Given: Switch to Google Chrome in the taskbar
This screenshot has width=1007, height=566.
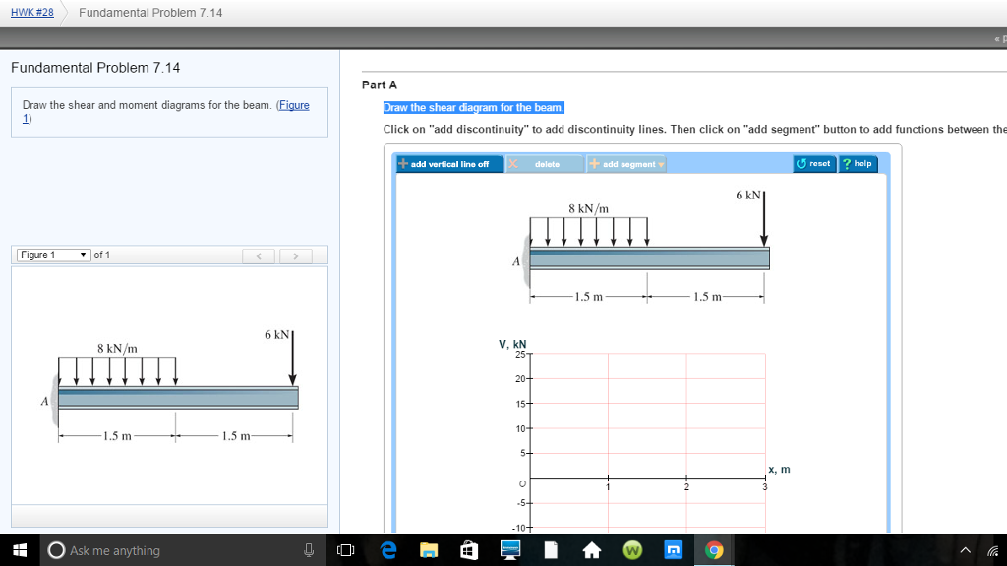Looking at the screenshot, I should coord(713,550).
